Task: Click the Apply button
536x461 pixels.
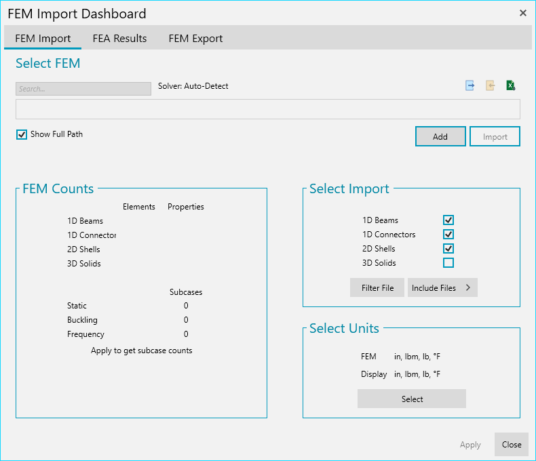Action: (470, 445)
